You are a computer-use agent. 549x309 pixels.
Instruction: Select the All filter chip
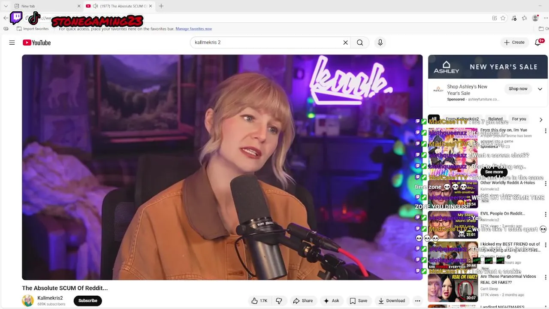434,119
